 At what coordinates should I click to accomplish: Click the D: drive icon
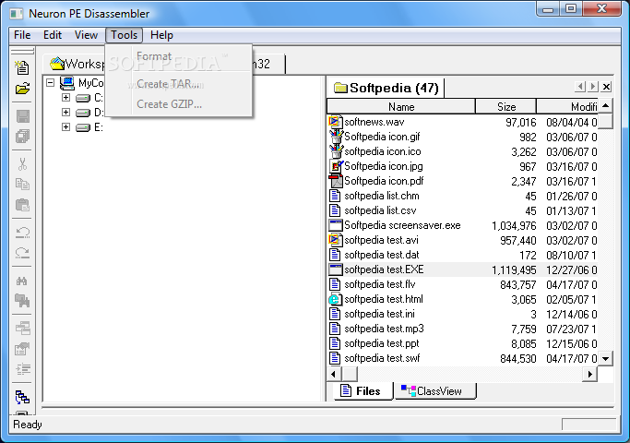[x=83, y=113]
